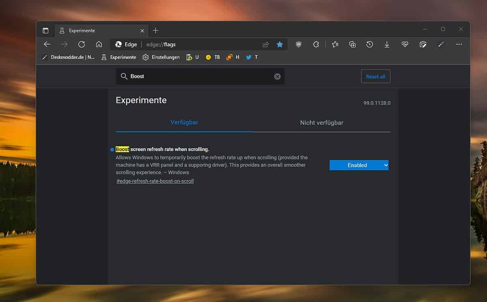
Task: Select the Verfügbar tab
Action: pyautogui.click(x=184, y=122)
